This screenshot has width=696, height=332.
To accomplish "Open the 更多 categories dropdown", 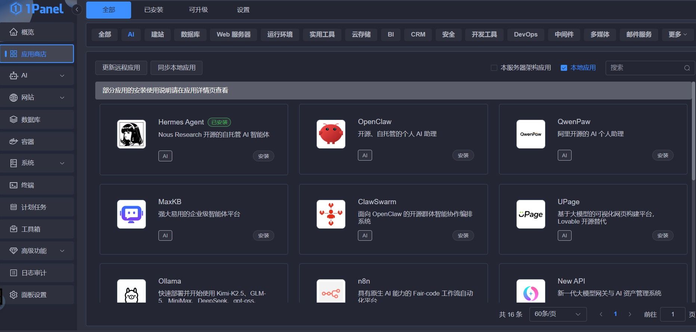I will [x=677, y=34].
